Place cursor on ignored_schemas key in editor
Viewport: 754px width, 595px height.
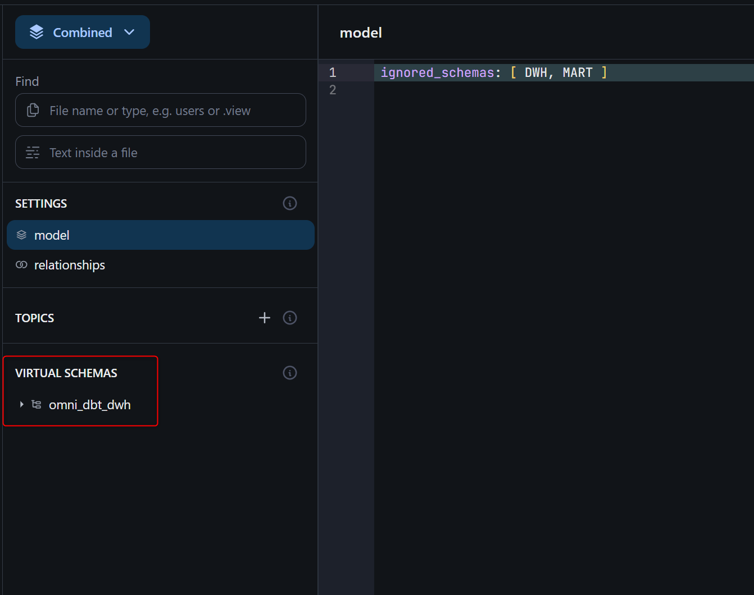[x=437, y=72]
